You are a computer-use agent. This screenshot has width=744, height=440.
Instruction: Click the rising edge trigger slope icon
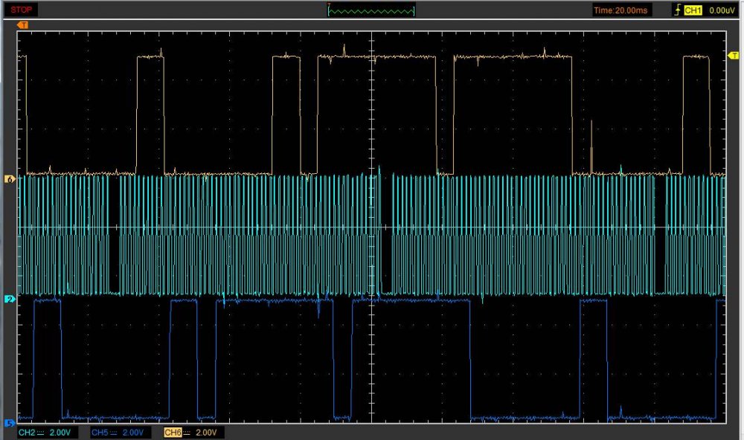(676, 10)
